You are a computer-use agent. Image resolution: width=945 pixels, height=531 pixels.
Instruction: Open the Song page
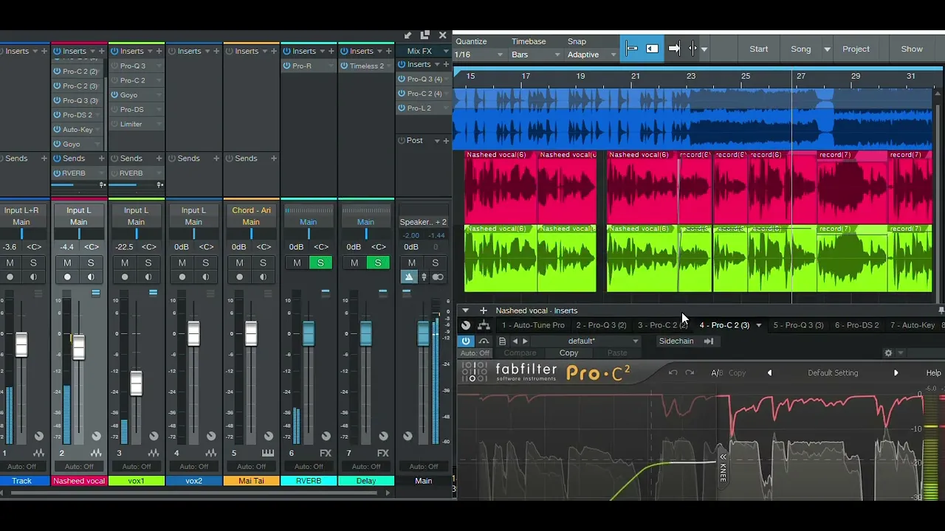[801, 49]
